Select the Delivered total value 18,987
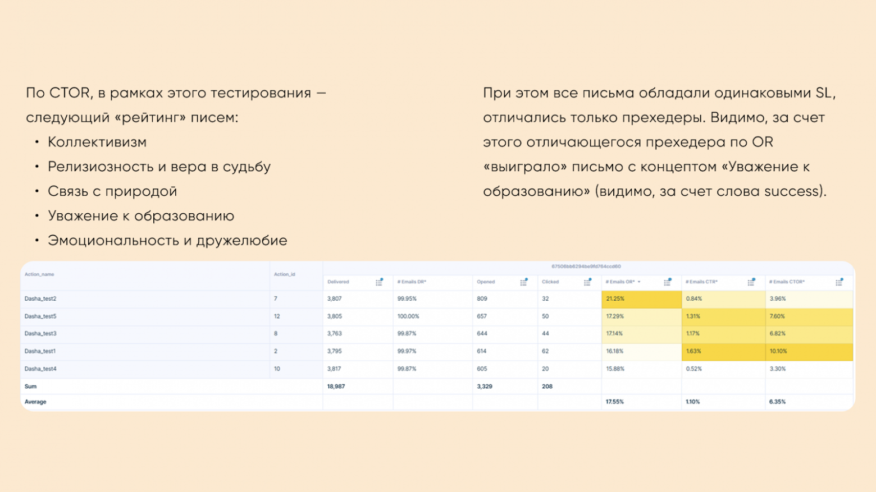This screenshot has width=876, height=492. click(336, 386)
